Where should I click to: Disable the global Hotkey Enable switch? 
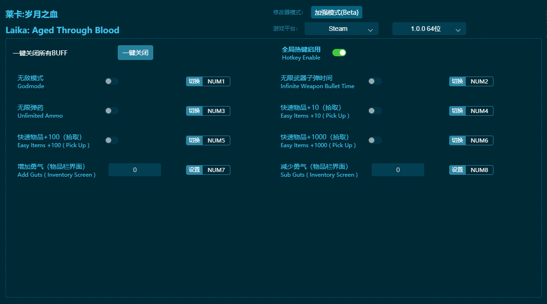coord(339,53)
